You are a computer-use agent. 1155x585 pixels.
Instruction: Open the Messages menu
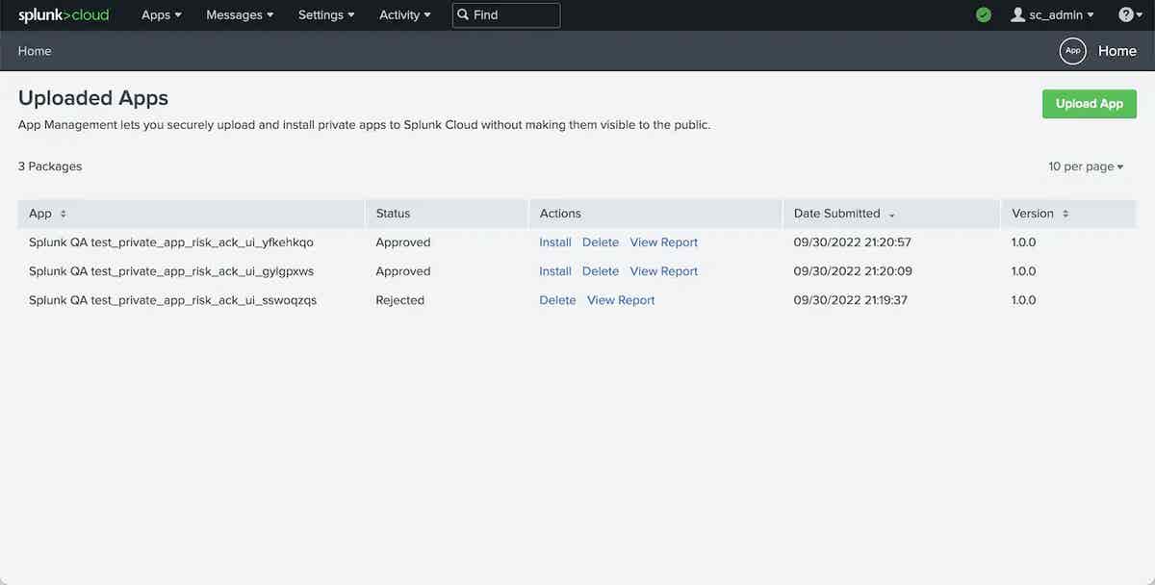[240, 14]
